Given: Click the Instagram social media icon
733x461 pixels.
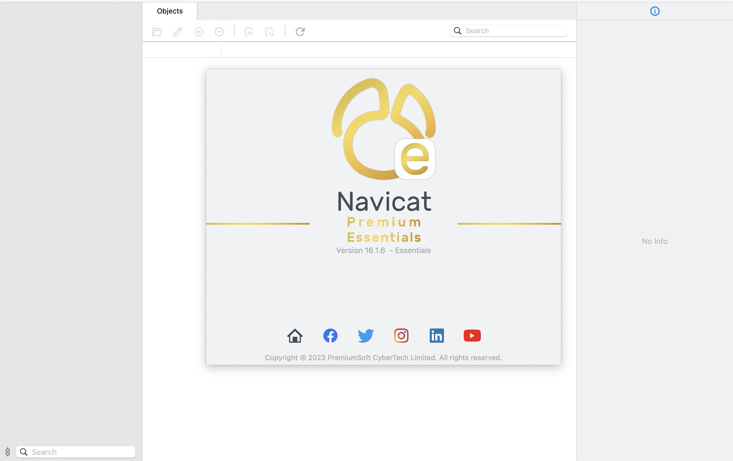Looking at the screenshot, I should [401, 336].
